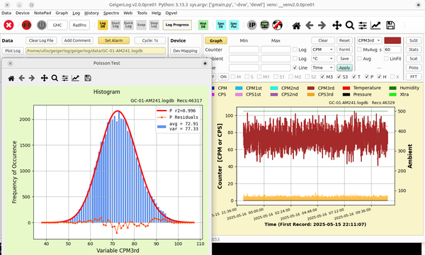Click the green Hist DB icon
The height and width of the screenshot is (255, 425).
pyautogui.click(x=203, y=25)
